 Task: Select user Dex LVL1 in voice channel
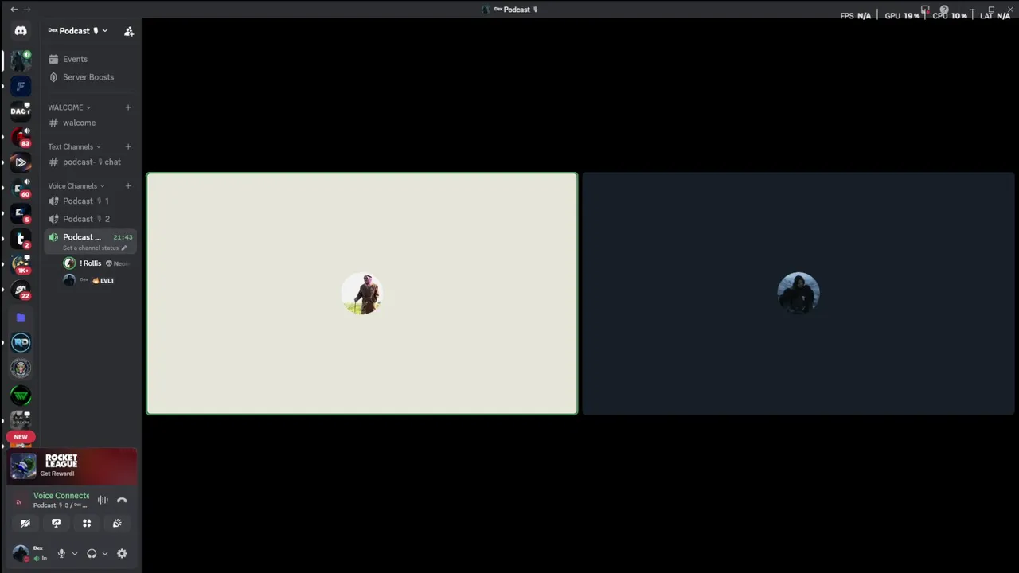(x=97, y=280)
